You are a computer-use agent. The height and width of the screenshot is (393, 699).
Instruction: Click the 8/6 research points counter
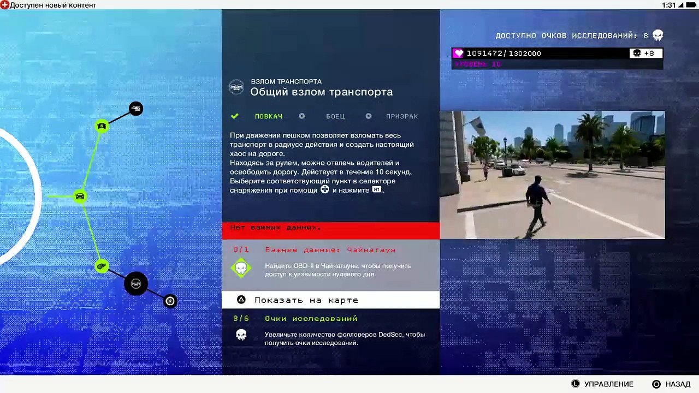coord(241,318)
